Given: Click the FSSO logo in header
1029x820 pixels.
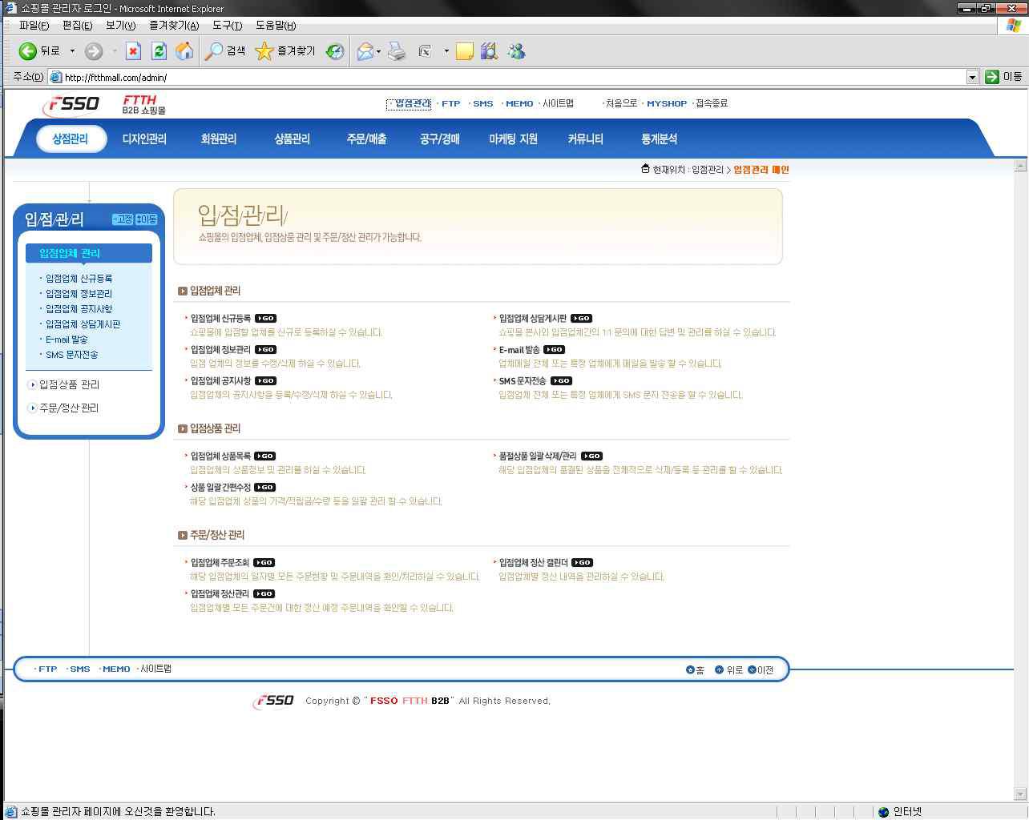Looking at the screenshot, I should tap(71, 104).
